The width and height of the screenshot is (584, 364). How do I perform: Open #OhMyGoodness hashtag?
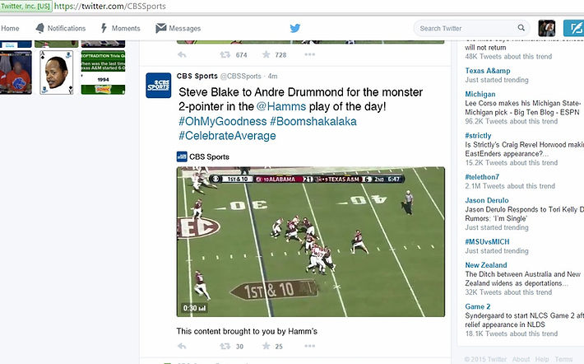point(223,121)
